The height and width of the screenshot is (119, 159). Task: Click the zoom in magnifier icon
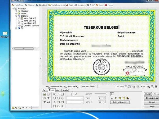coord(148,86)
